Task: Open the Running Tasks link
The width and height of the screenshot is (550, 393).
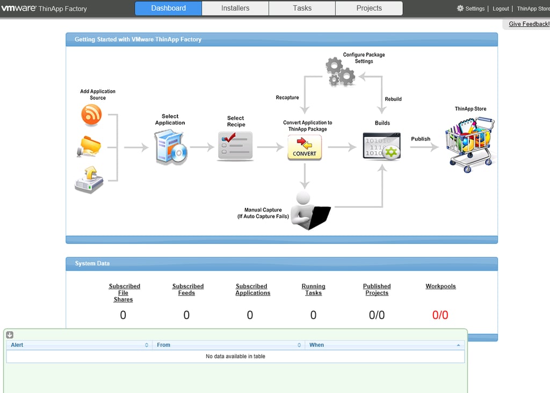Action: [313, 290]
